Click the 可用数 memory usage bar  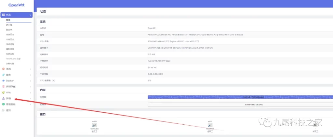(x=240, y=97)
